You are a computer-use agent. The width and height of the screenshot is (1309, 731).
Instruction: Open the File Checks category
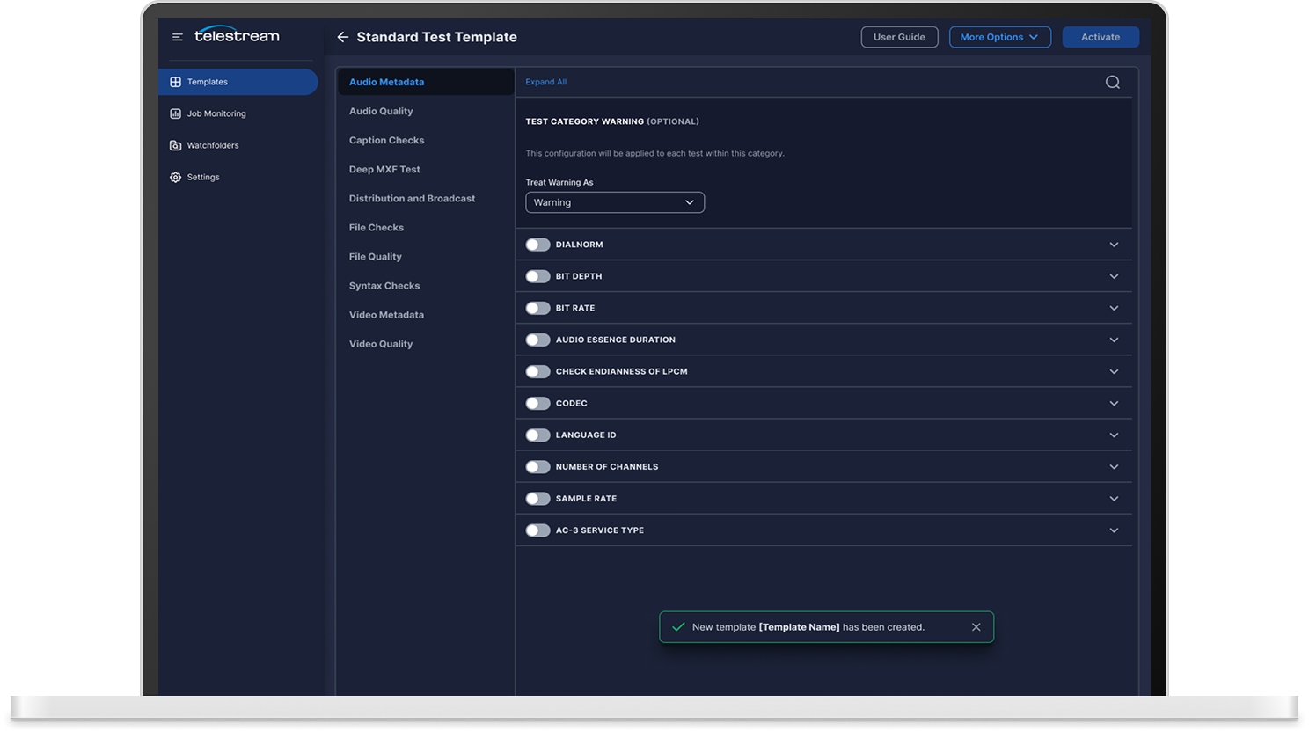tap(377, 227)
